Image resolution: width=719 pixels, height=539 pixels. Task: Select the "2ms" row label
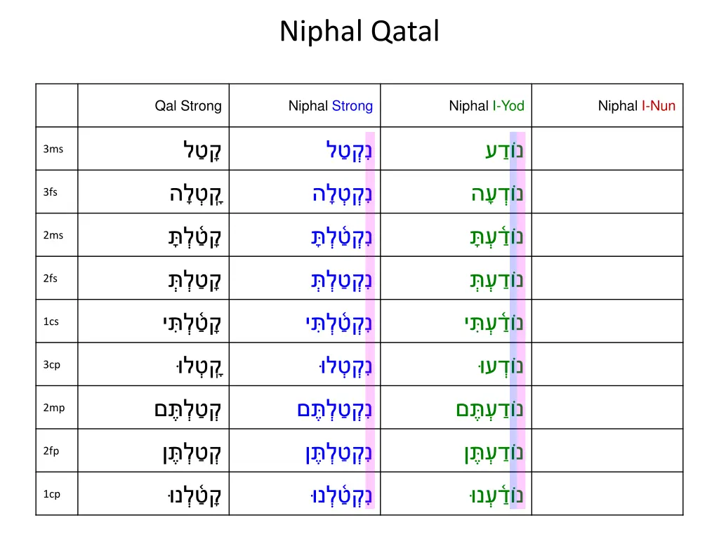point(53,235)
